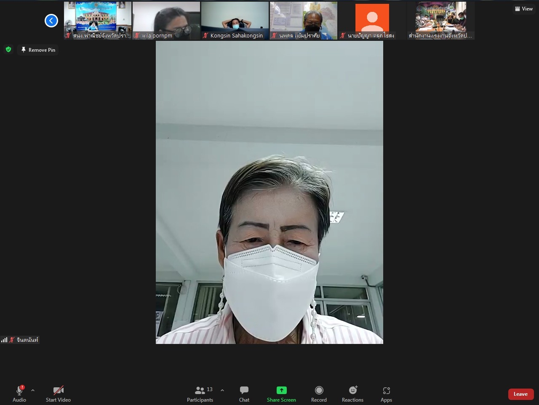The height and width of the screenshot is (405, 539).
Task: Click the green encryption shield icon
Action: [8, 50]
